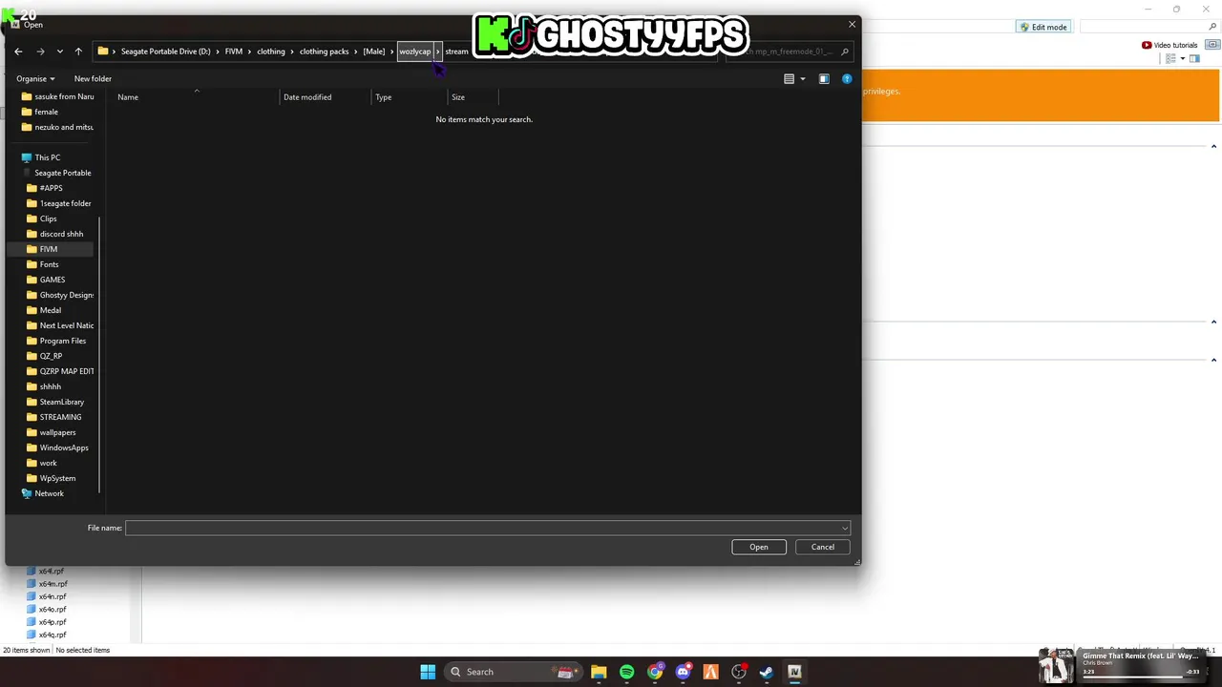Click the dialog's search box magnifier
The width and height of the screenshot is (1222, 687).
845,52
